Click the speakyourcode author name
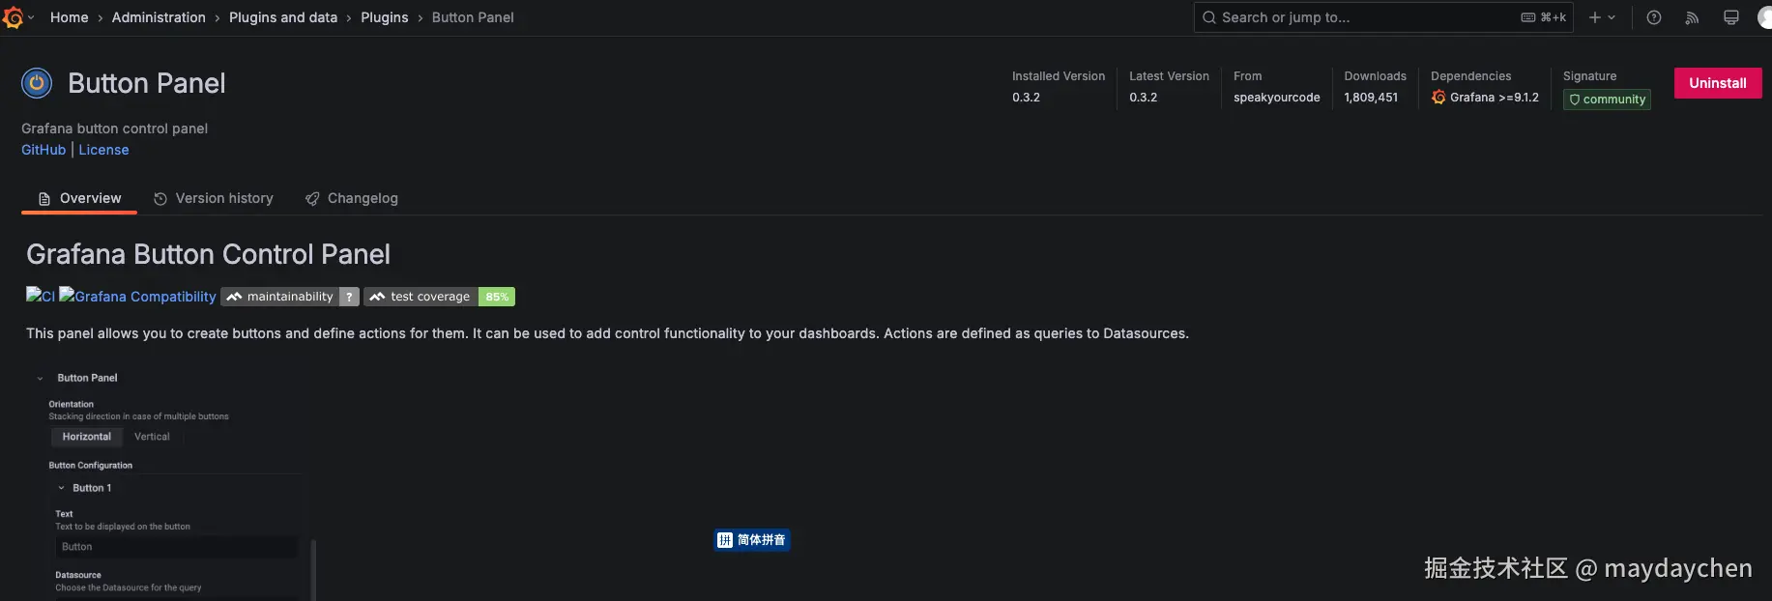This screenshot has width=1772, height=601. coord(1276,98)
